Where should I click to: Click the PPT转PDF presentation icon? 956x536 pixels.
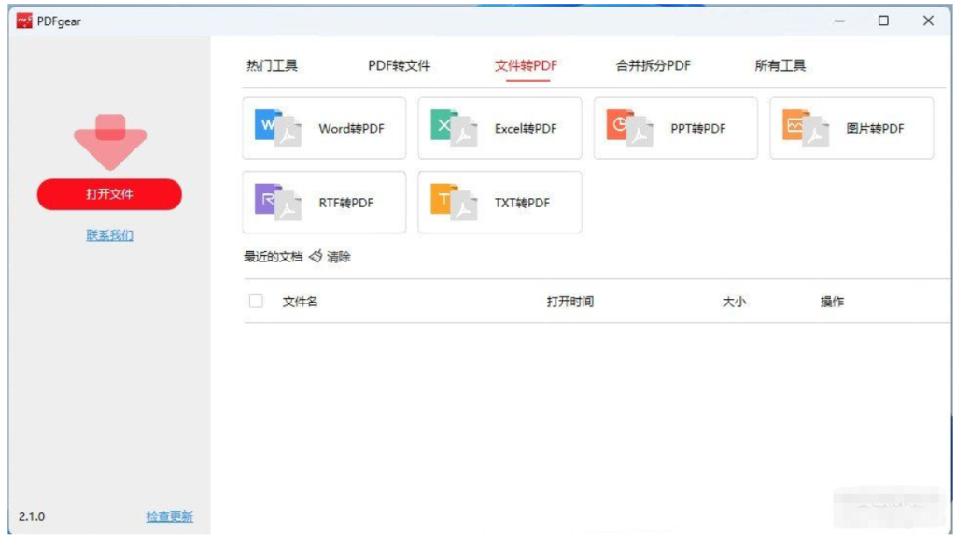pyautogui.click(x=629, y=128)
